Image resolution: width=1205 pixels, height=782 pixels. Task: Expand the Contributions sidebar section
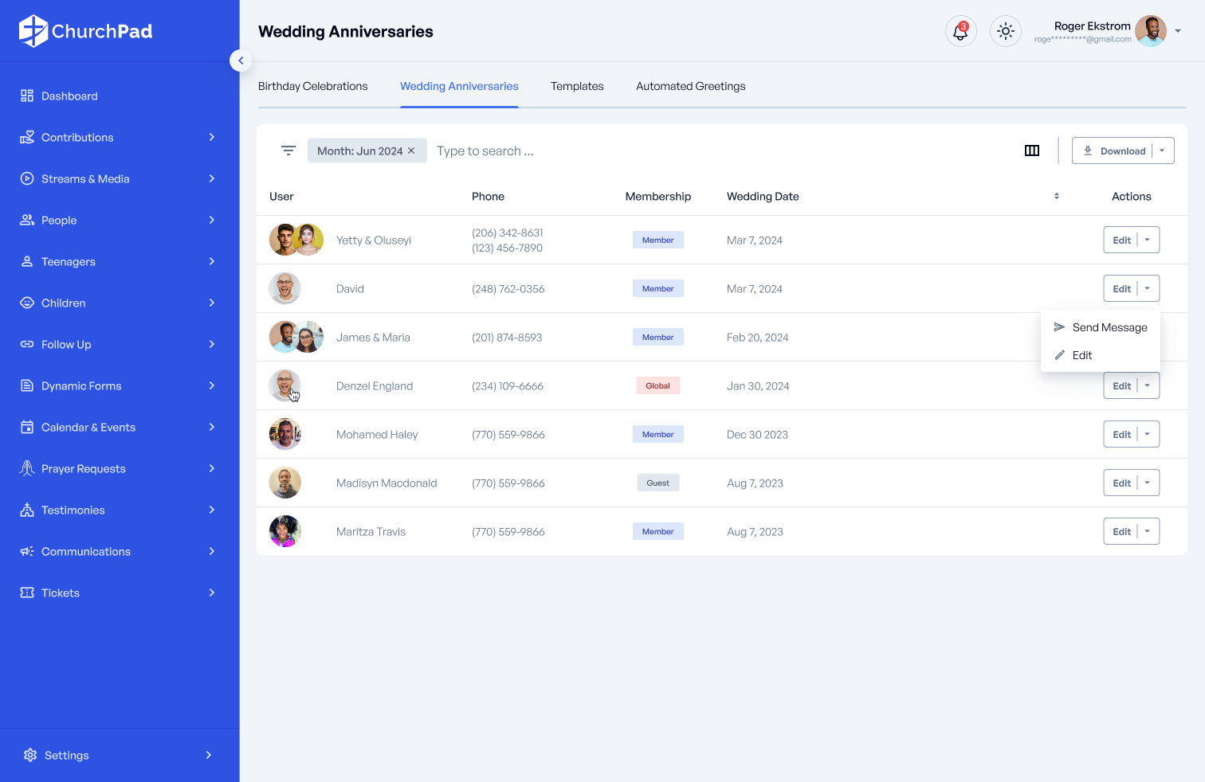tap(77, 137)
